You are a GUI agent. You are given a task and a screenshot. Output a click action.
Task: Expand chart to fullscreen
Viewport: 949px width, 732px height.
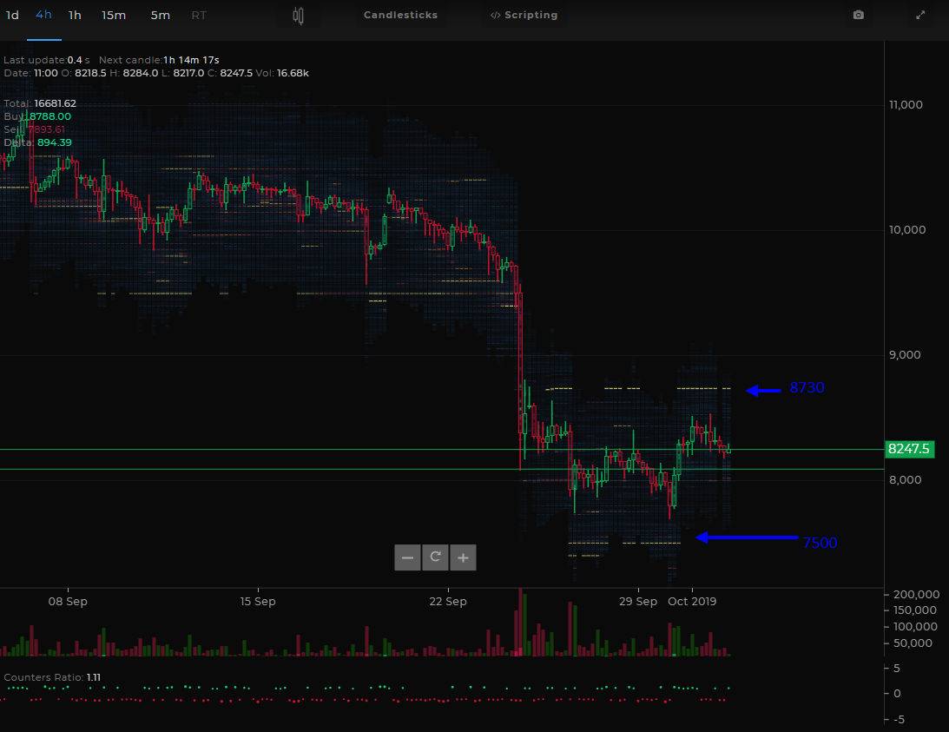920,15
